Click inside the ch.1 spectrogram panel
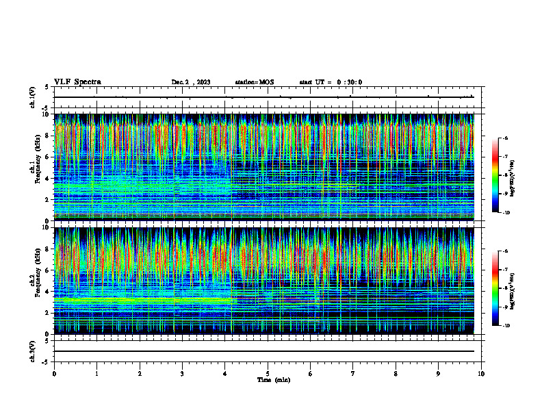 tap(268, 167)
